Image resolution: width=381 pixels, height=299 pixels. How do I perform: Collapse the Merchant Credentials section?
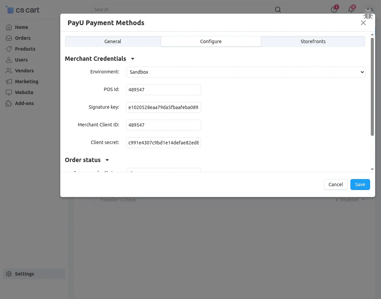pos(132,58)
